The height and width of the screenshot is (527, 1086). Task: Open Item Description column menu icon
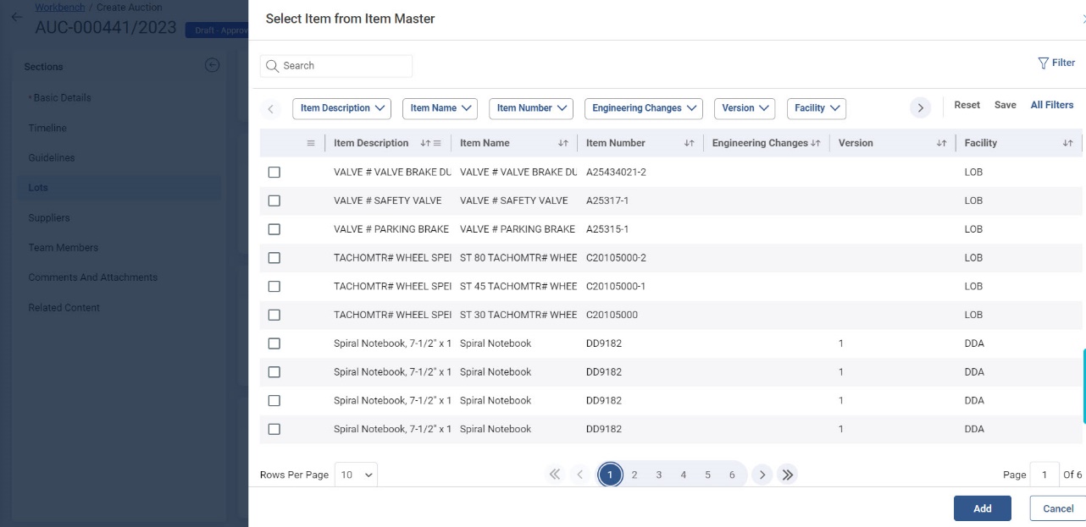tap(437, 143)
